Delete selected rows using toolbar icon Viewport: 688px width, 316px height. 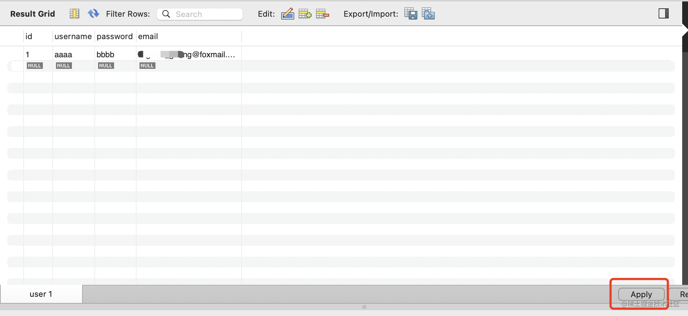pyautogui.click(x=322, y=14)
